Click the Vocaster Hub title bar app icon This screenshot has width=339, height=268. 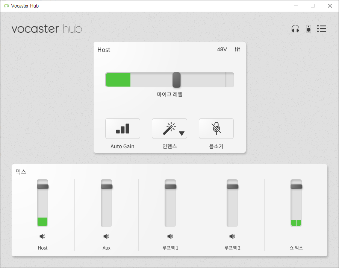point(6,6)
